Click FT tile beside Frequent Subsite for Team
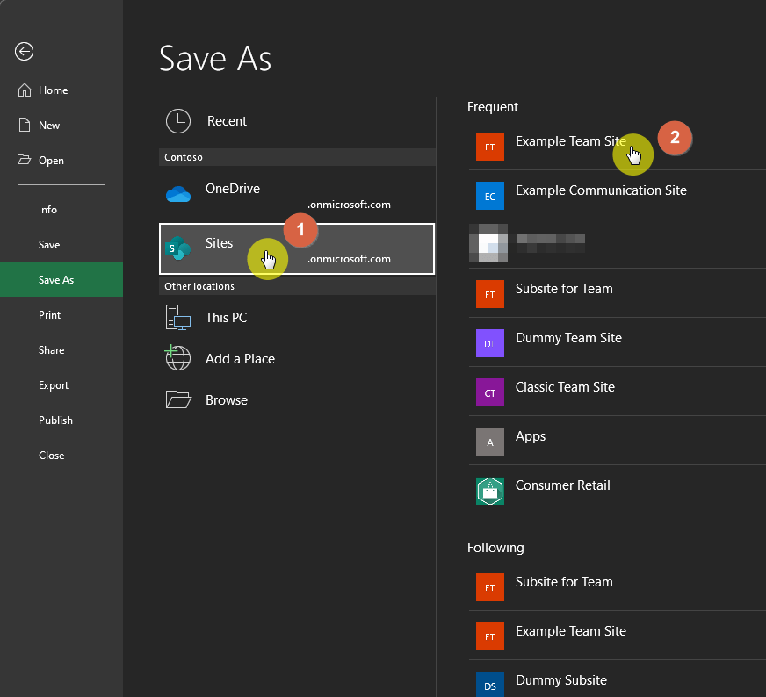Viewport: 766px width, 697px height. pos(490,294)
